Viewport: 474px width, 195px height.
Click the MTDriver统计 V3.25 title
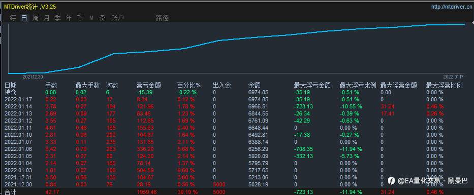[x=30, y=7]
